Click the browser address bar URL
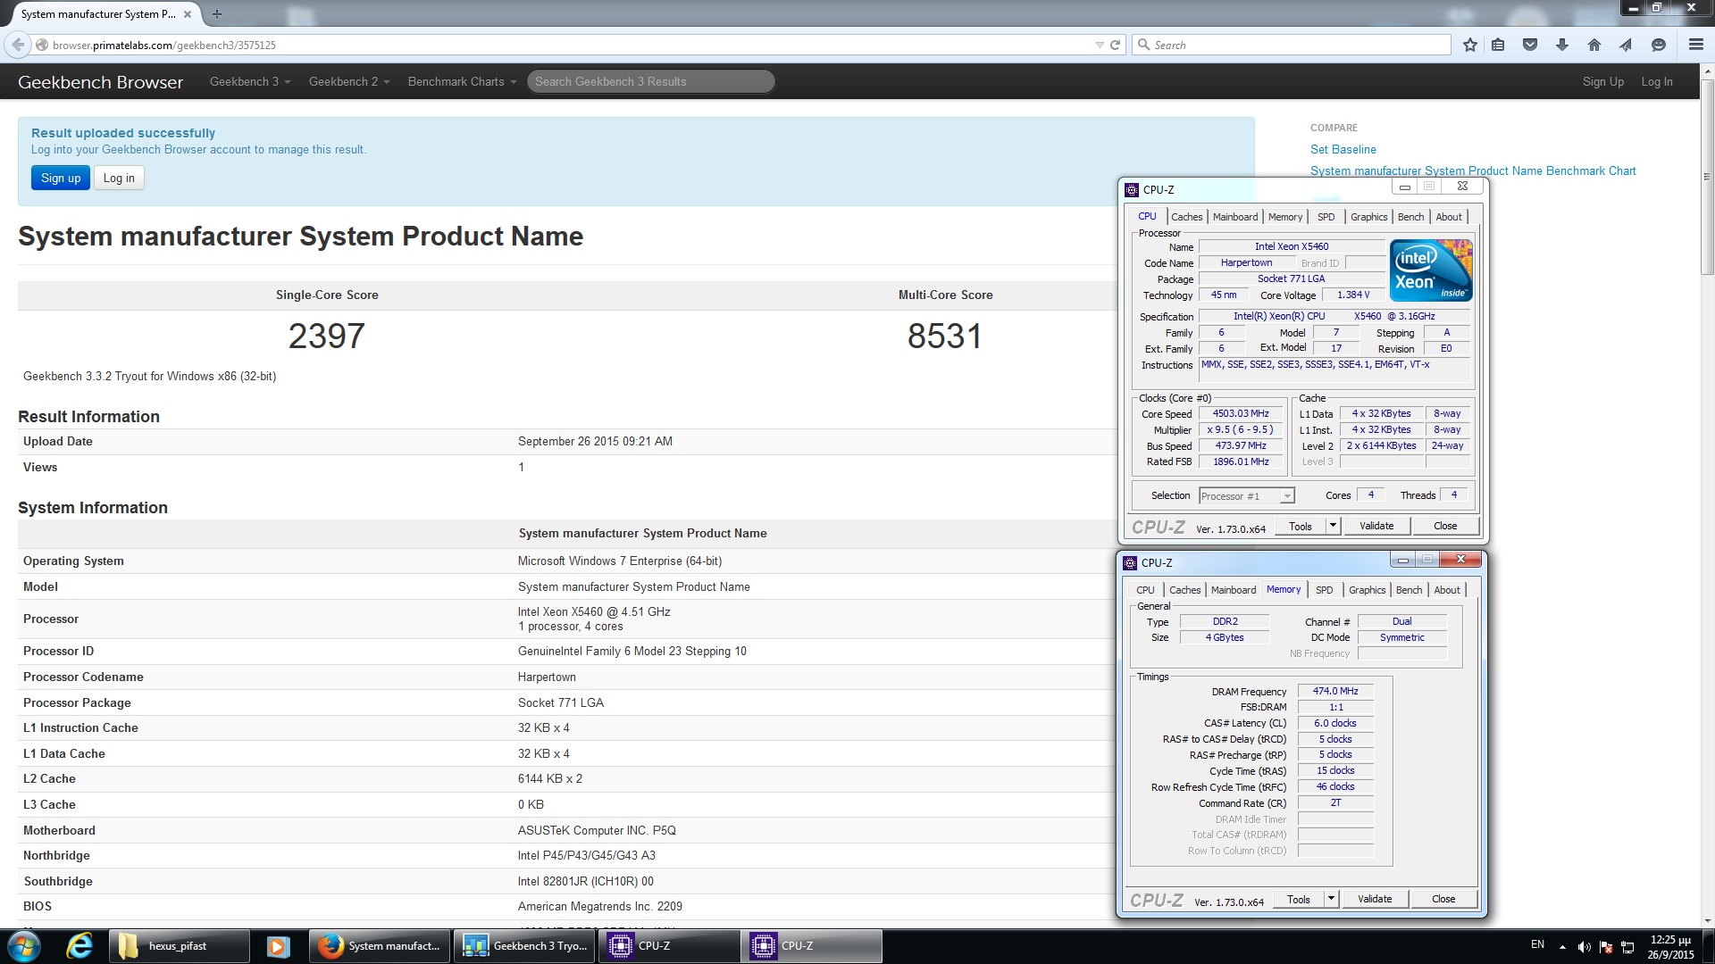The image size is (1715, 964). (163, 45)
